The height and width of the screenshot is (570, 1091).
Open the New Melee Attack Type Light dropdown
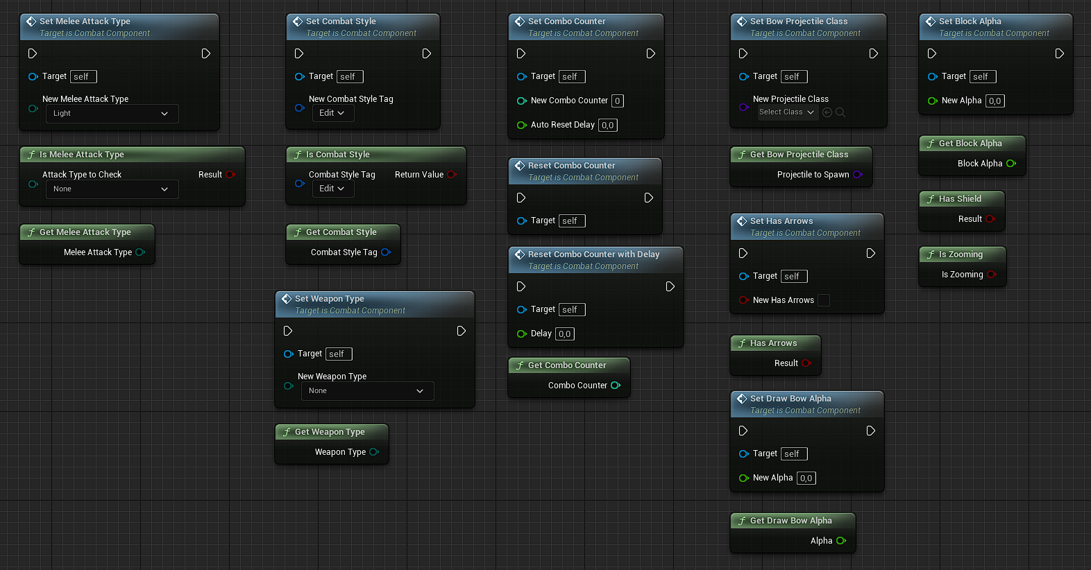coord(112,114)
